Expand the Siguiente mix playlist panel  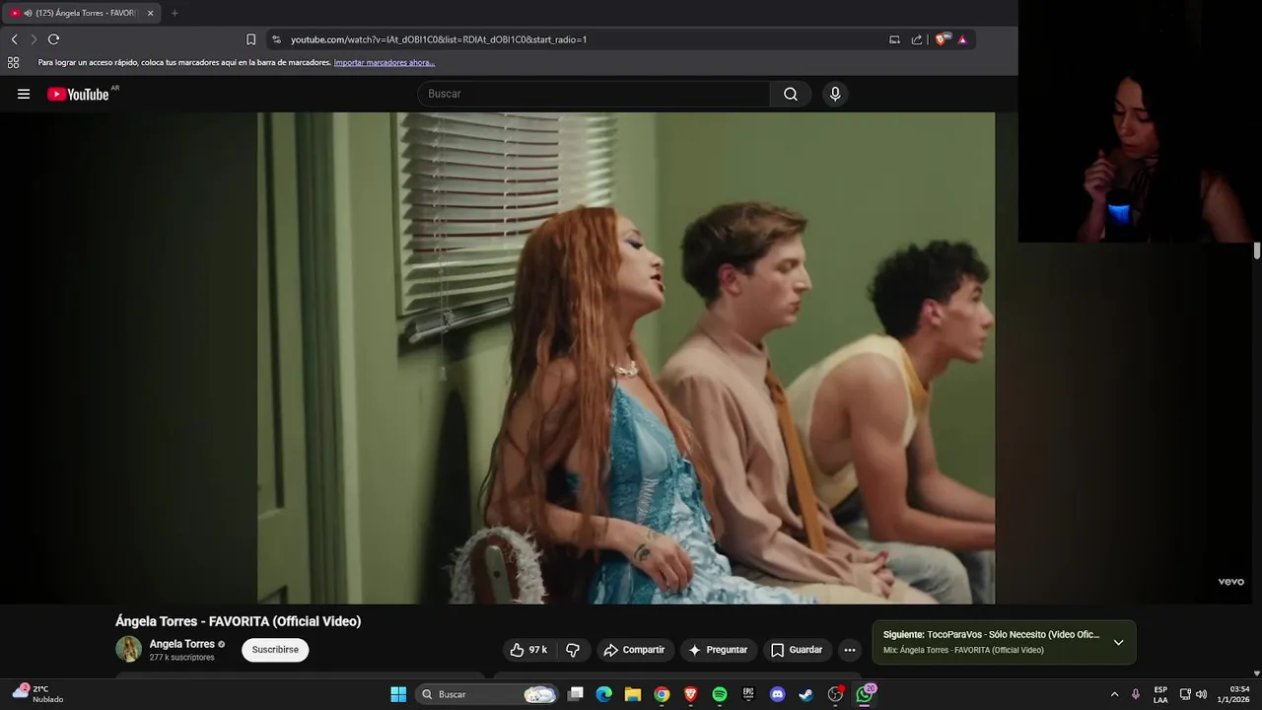pyautogui.click(x=1118, y=642)
